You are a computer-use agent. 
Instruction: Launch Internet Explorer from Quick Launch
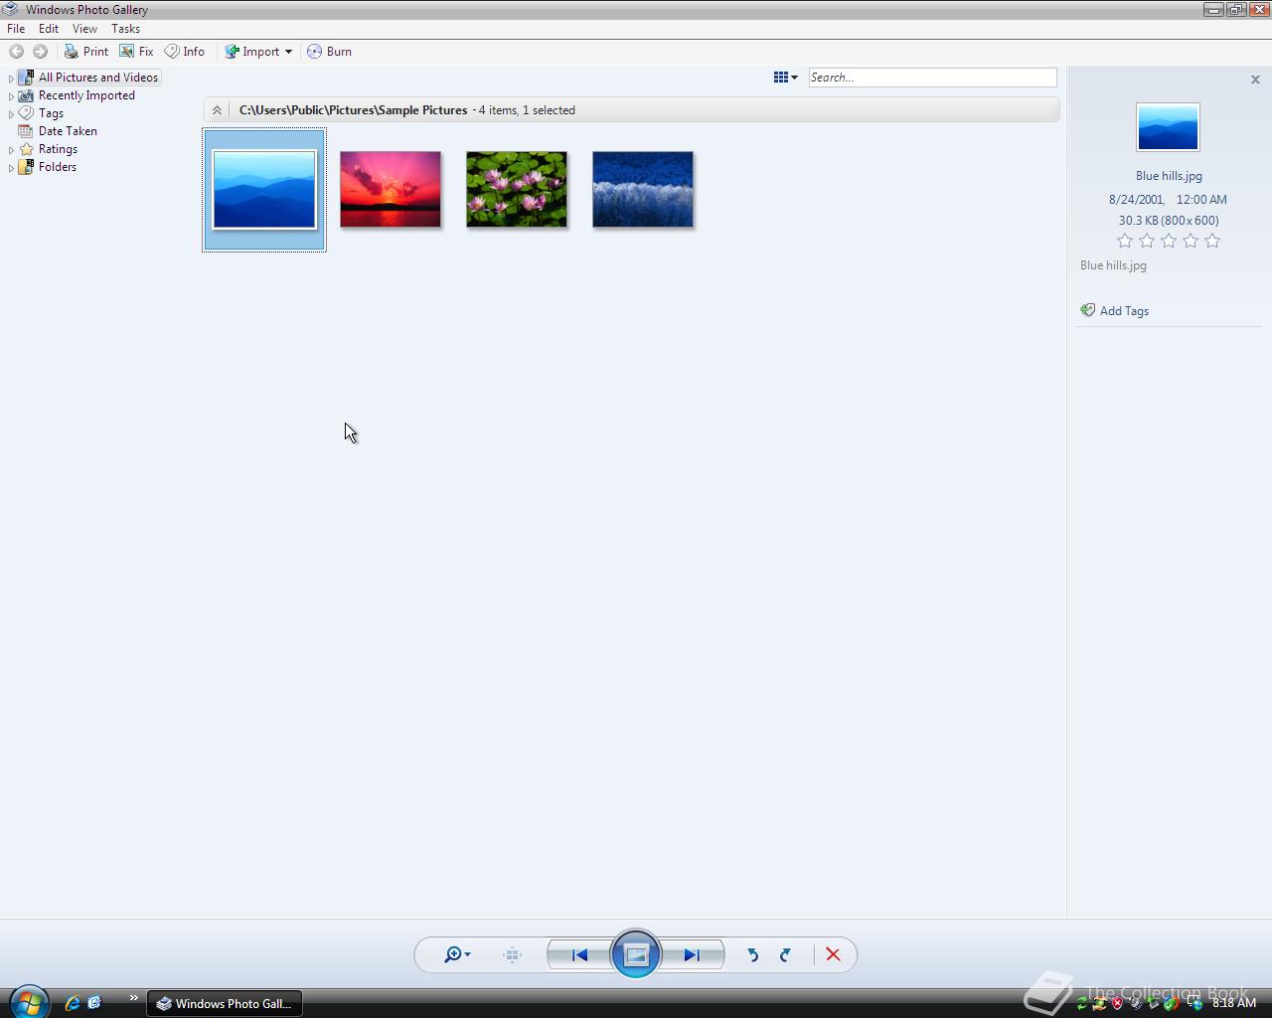point(73,1003)
